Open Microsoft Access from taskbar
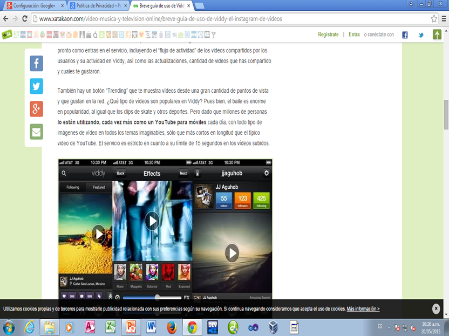Image resolution: width=449 pixels, height=336 pixels. [90, 327]
